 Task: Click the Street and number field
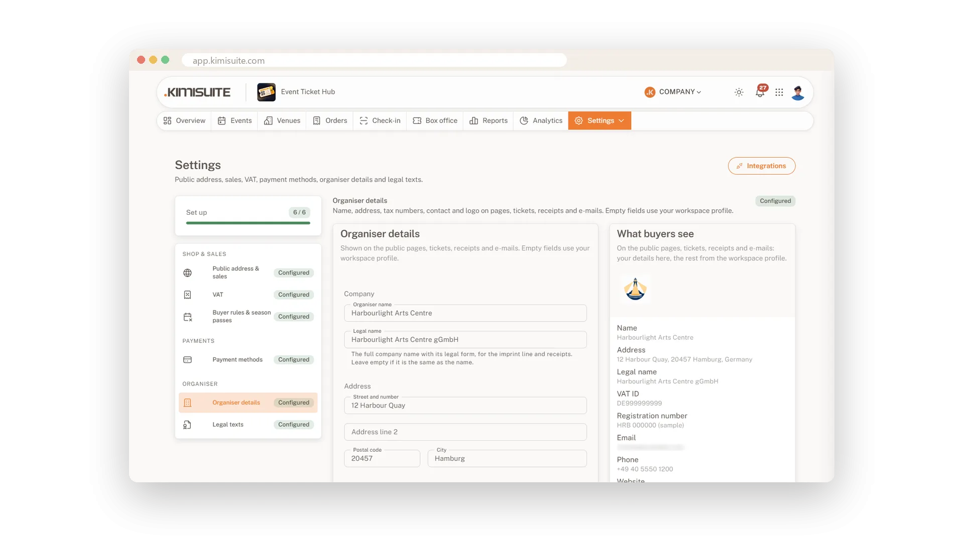pos(465,405)
